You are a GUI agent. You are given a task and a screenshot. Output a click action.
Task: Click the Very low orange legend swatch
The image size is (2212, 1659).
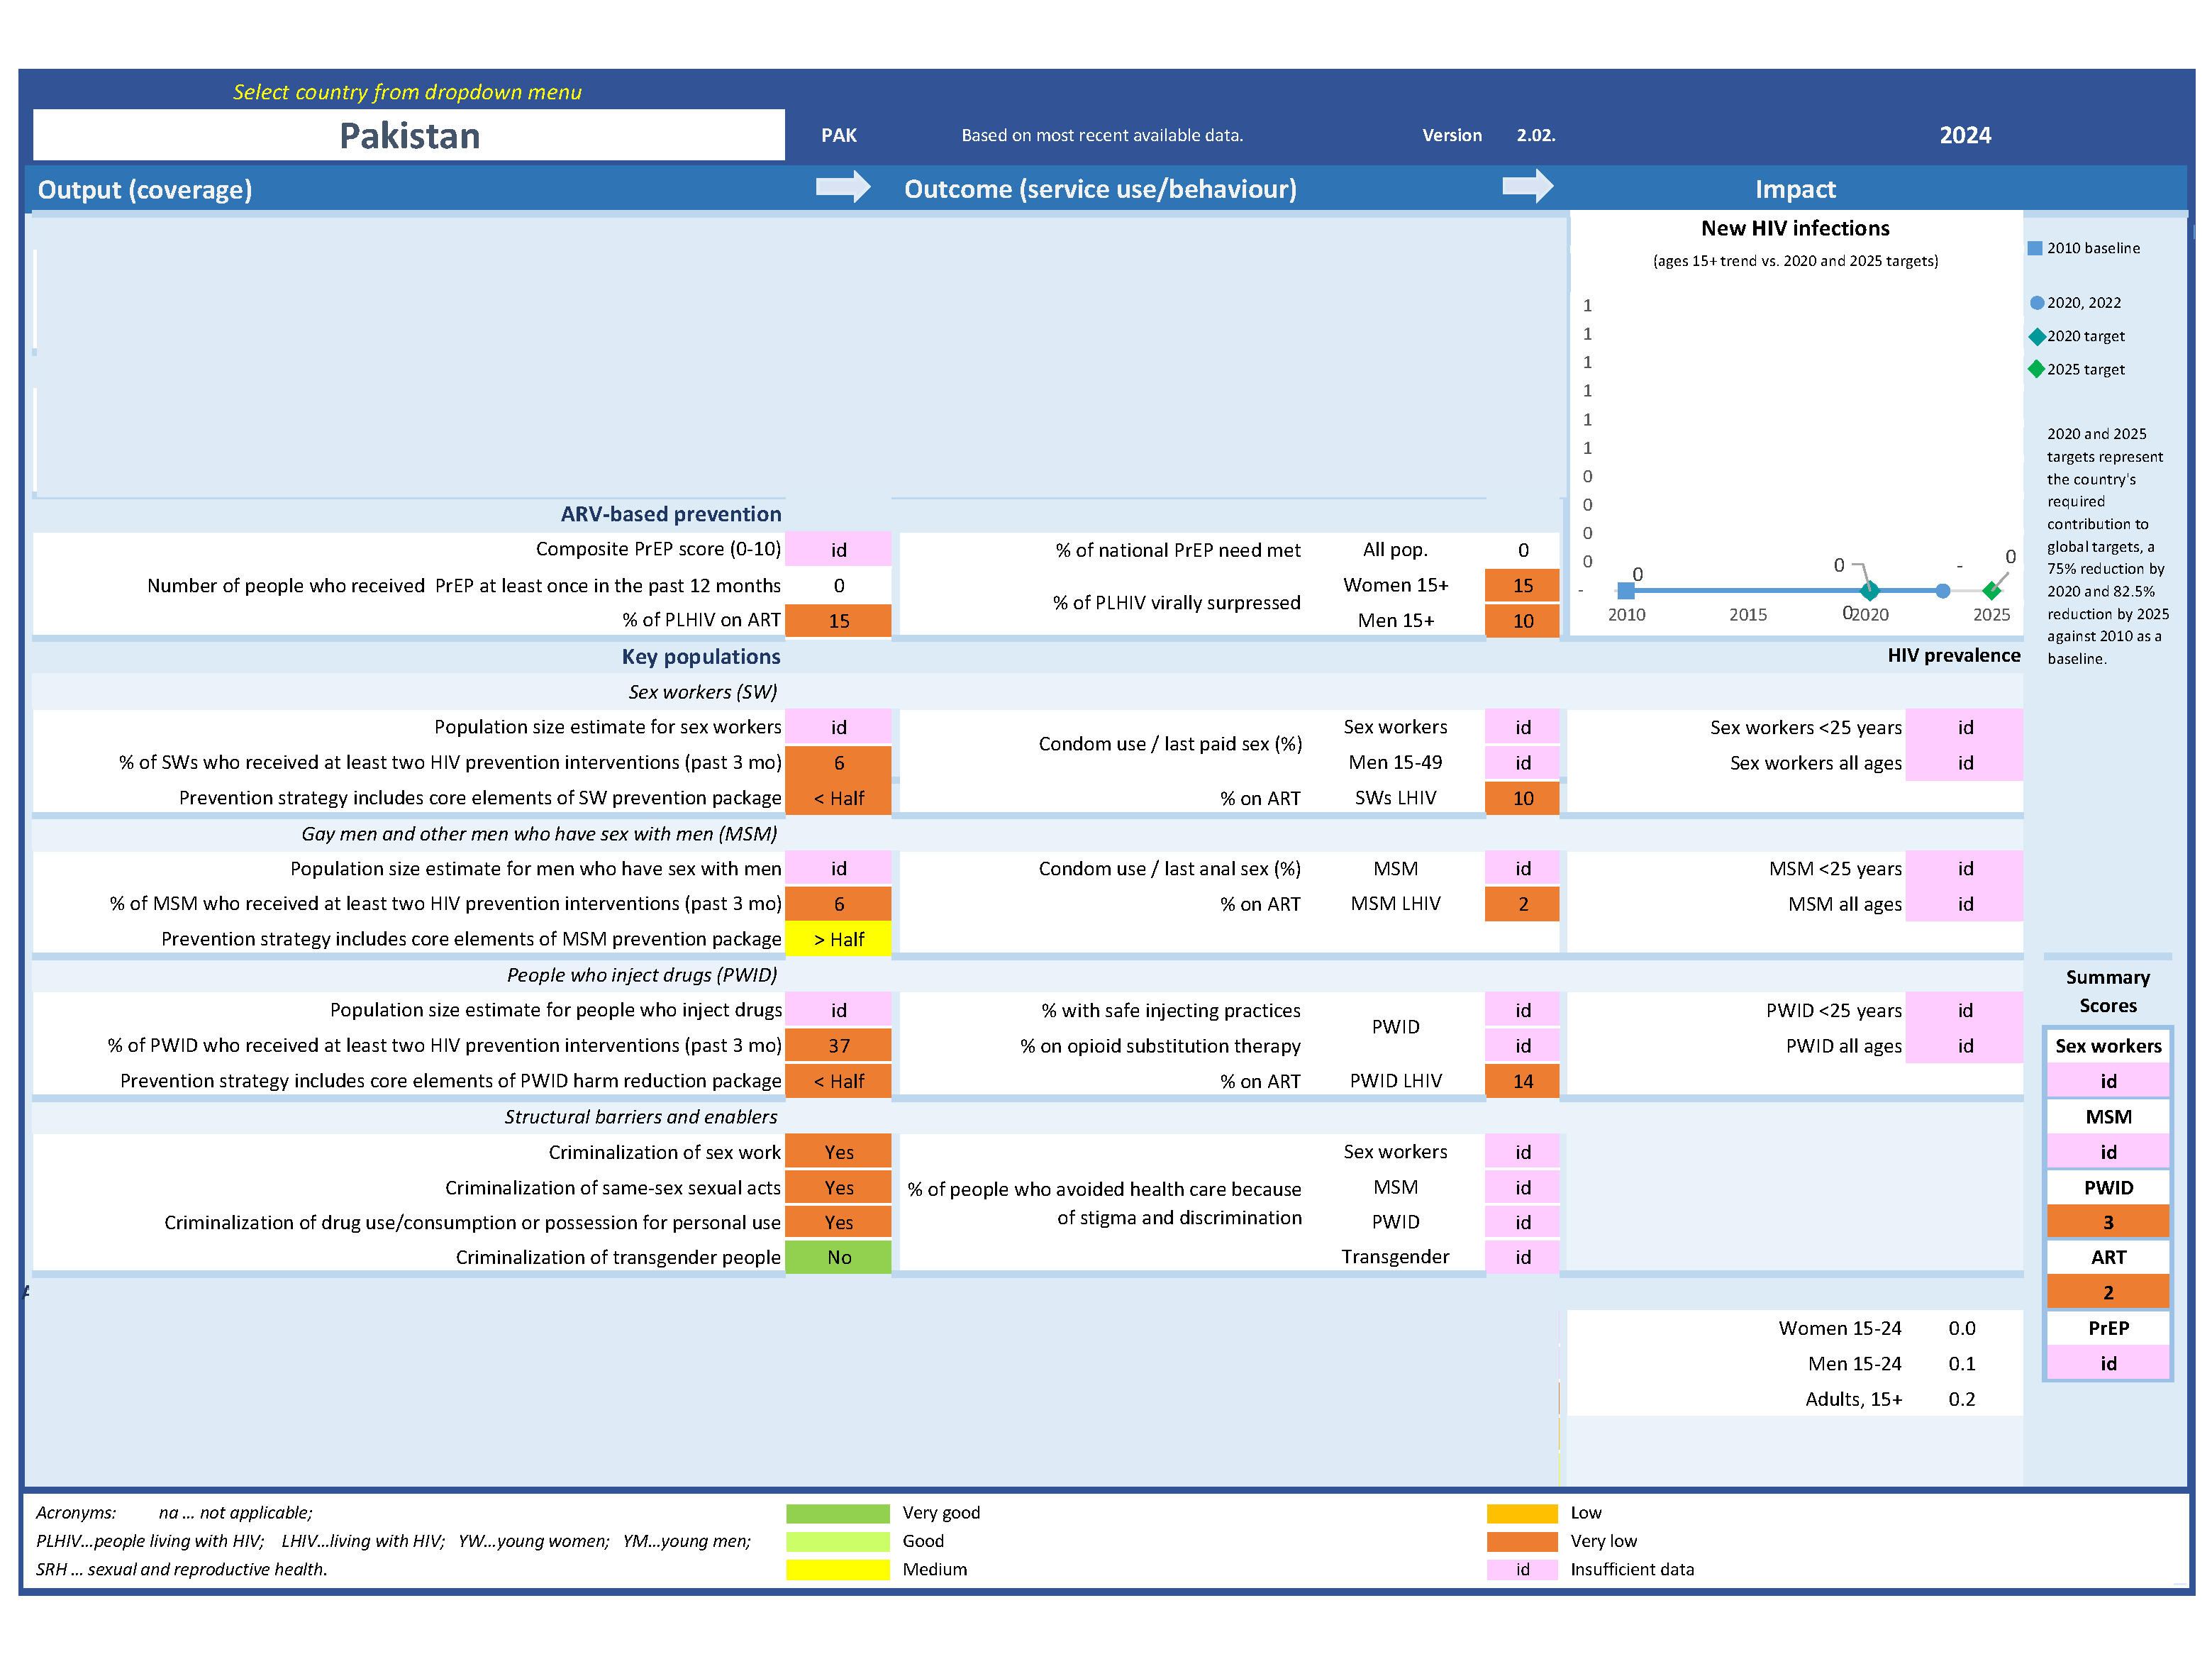(x=1522, y=1541)
